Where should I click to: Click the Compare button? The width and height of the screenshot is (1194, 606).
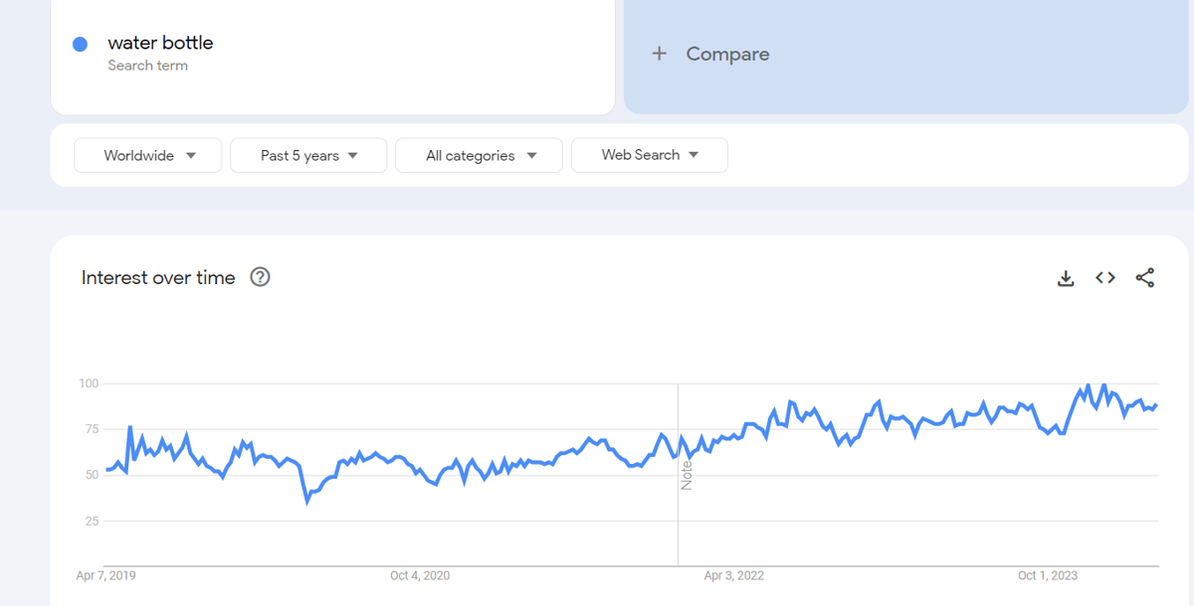905,55
